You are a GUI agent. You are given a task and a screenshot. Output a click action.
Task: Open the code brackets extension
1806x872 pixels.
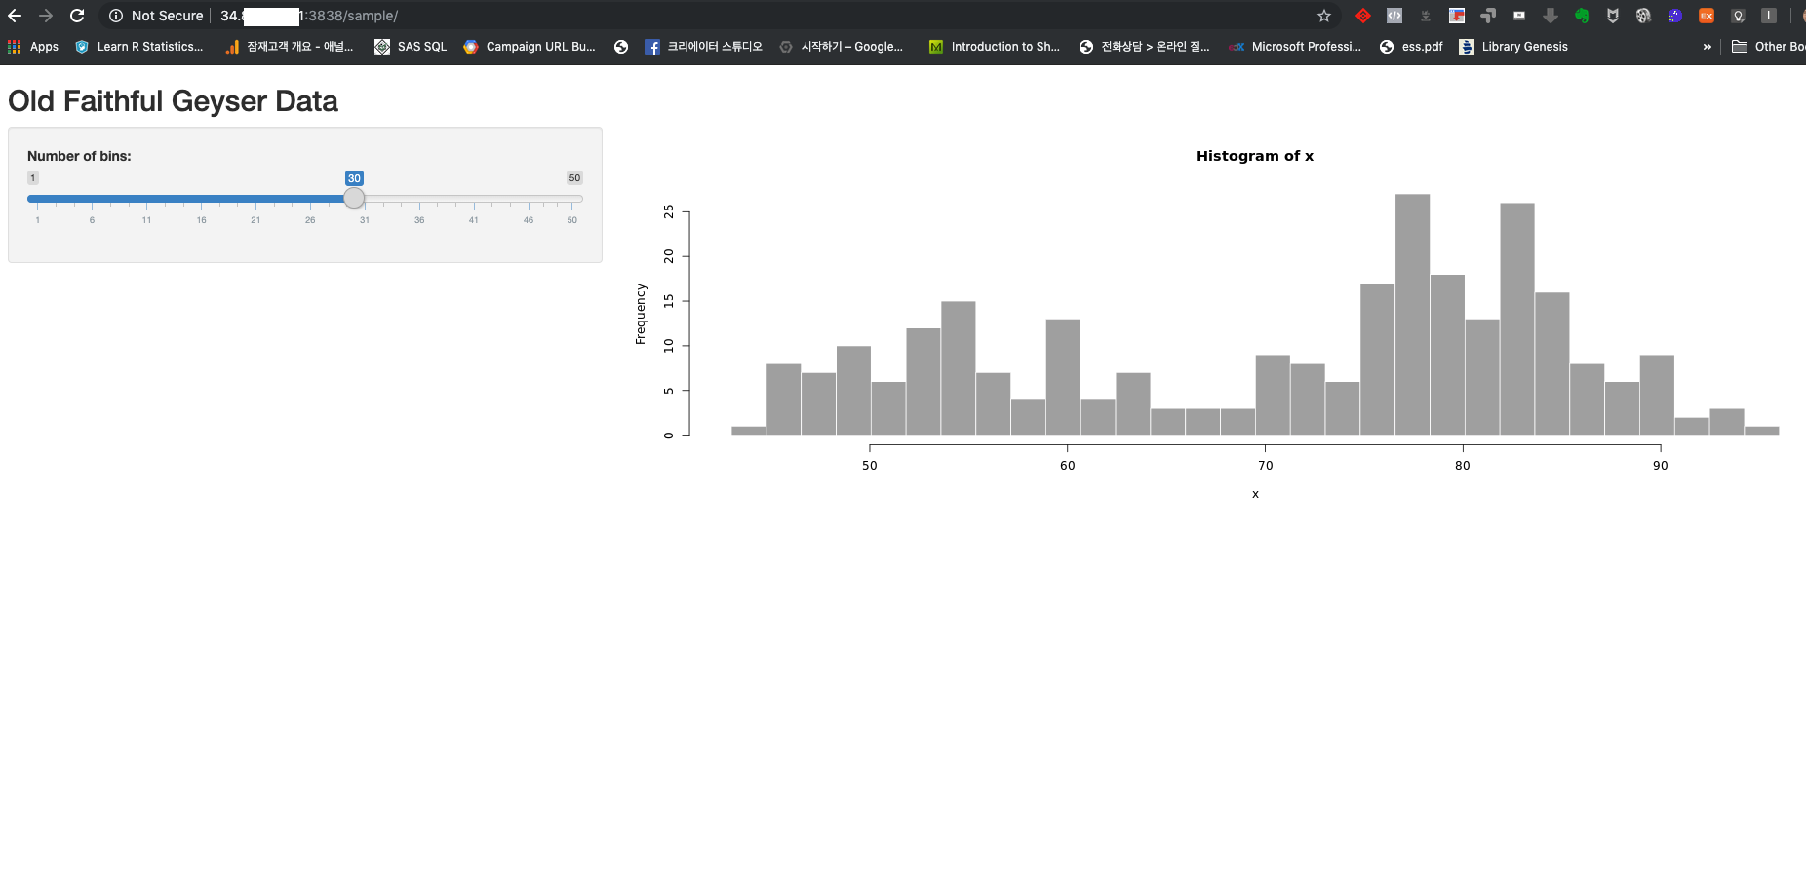(1394, 16)
